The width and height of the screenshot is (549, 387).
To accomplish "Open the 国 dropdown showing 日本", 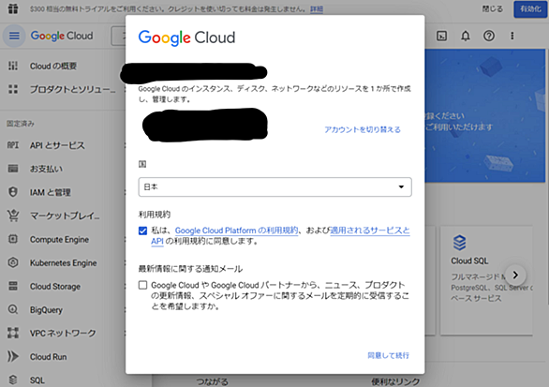I will click(x=274, y=187).
